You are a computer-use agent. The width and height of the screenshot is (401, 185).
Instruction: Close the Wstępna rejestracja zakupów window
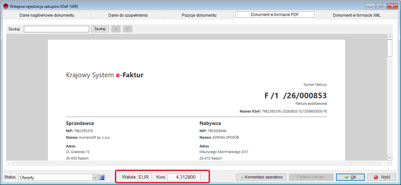[392, 6]
